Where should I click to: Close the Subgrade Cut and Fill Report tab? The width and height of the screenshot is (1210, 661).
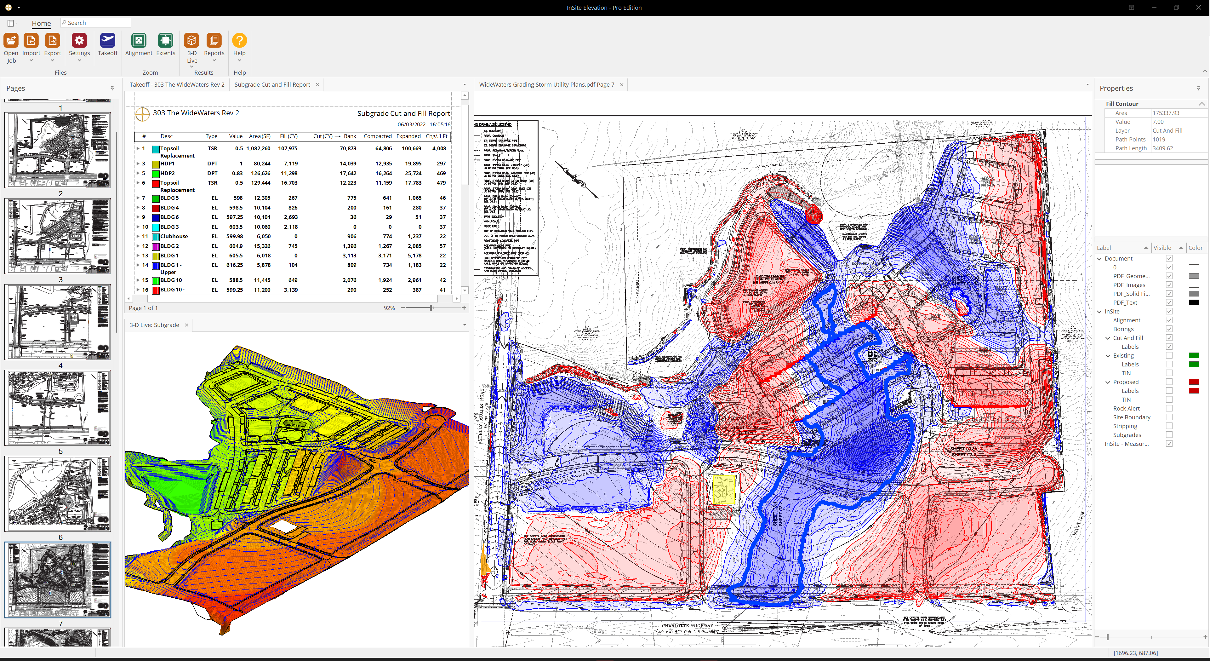click(x=317, y=84)
